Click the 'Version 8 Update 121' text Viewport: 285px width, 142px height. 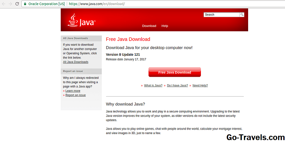123,55
